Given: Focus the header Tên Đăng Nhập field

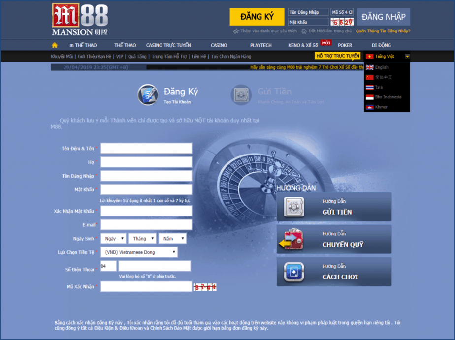Looking at the screenshot, I should pos(308,12).
